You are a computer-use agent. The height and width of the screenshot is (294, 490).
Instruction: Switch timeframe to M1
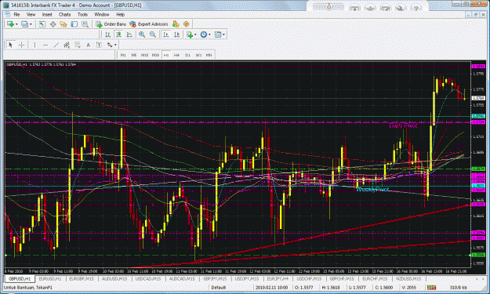point(123,55)
